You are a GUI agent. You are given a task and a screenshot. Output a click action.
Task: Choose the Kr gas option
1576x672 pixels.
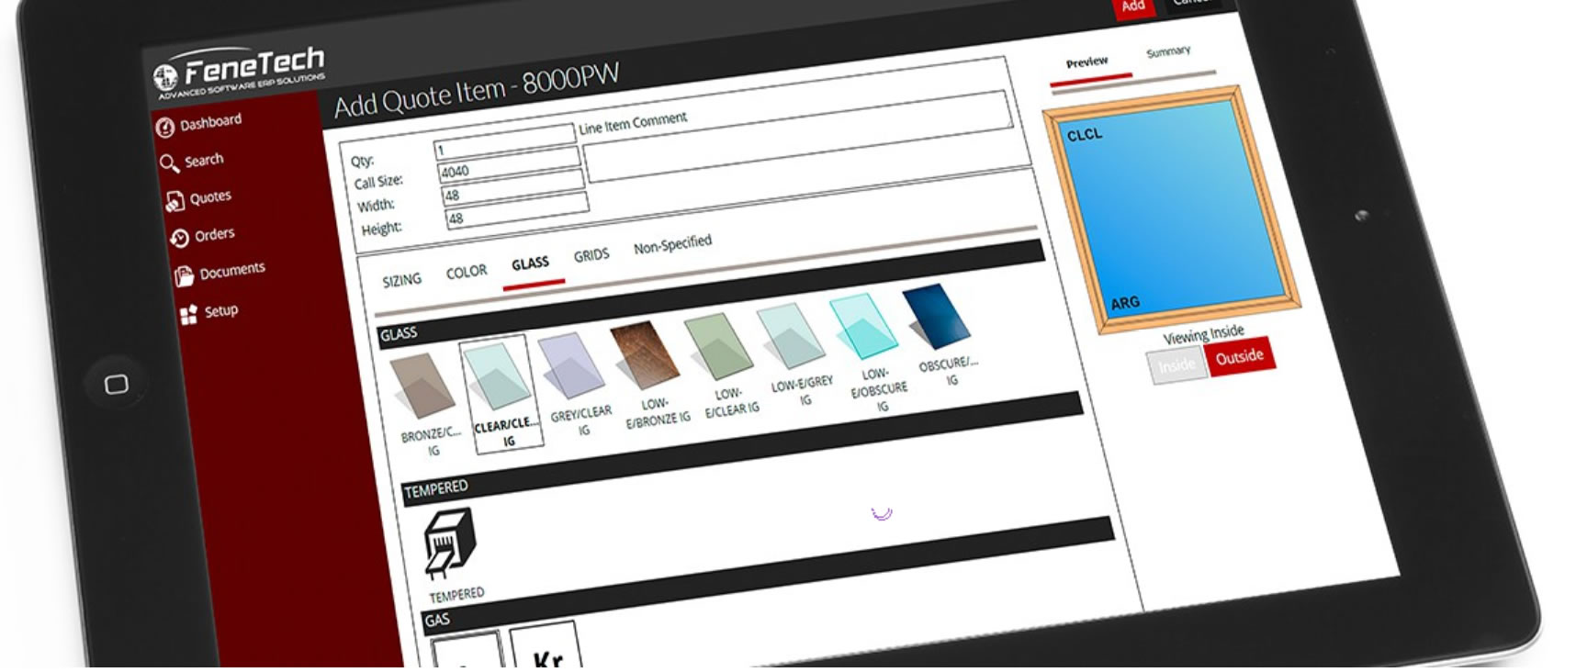pyautogui.click(x=546, y=645)
